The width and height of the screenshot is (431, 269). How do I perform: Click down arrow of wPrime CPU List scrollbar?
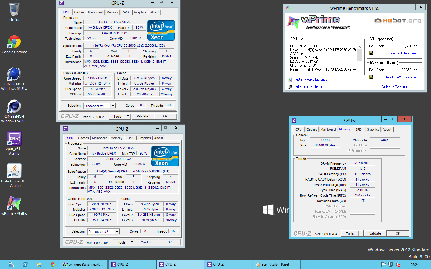click(360, 70)
